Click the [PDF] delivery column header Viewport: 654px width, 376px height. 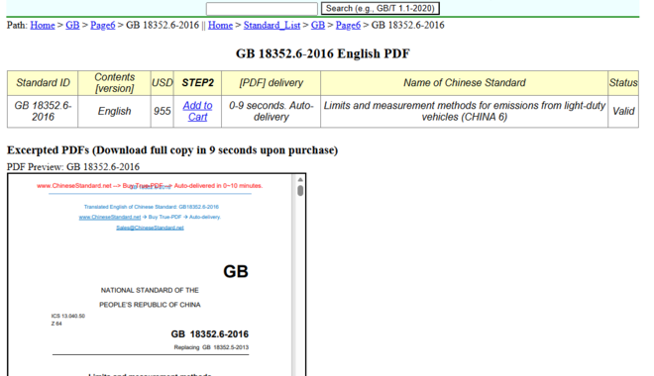click(x=272, y=83)
